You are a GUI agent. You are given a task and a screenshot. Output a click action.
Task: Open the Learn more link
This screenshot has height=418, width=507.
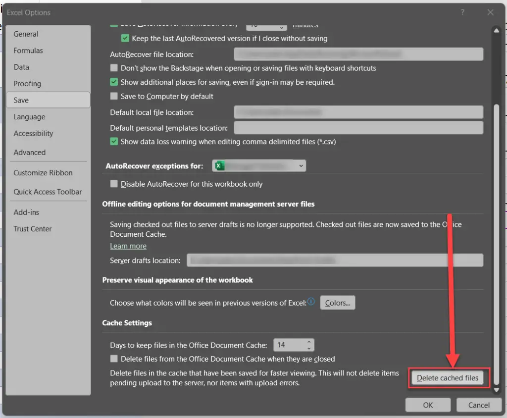[128, 246]
